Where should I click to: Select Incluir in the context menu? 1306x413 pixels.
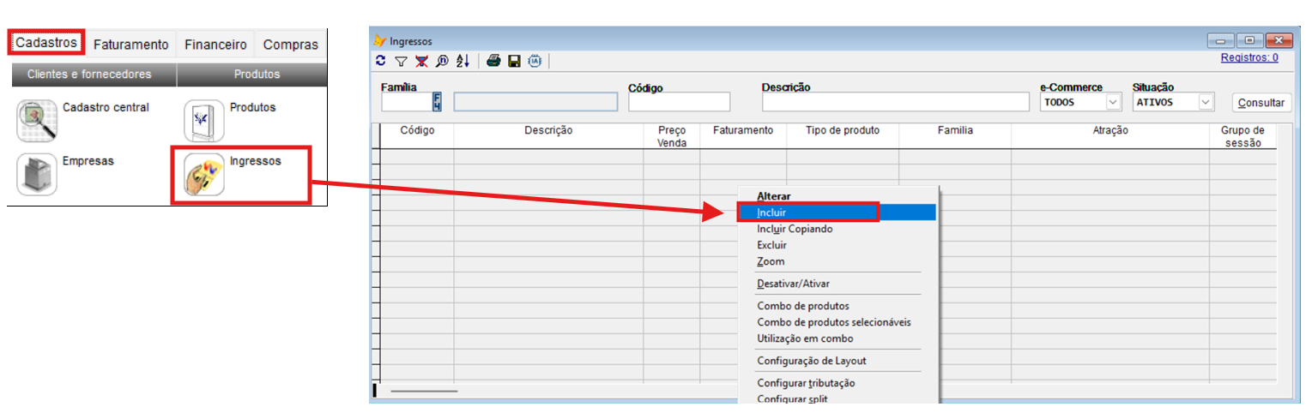point(771,212)
